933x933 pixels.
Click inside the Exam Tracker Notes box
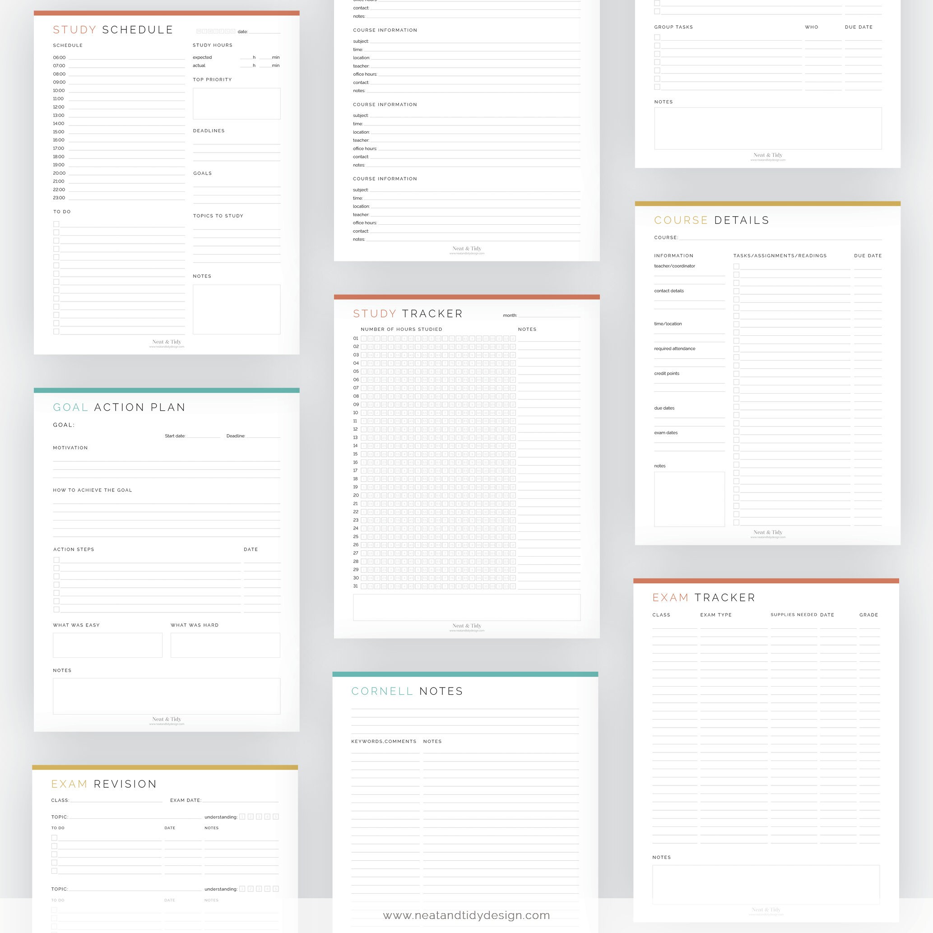click(766, 884)
